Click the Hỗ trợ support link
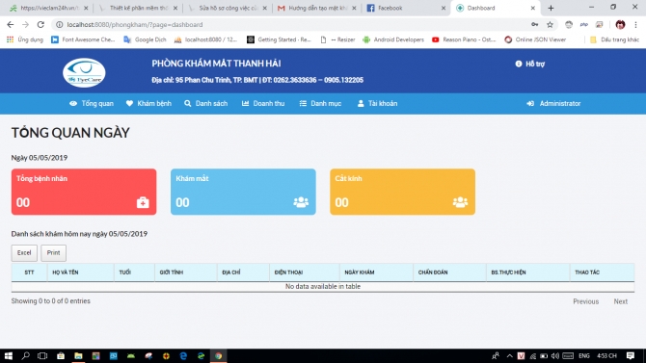The width and height of the screenshot is (646, 363). click(x=530, y=64)
